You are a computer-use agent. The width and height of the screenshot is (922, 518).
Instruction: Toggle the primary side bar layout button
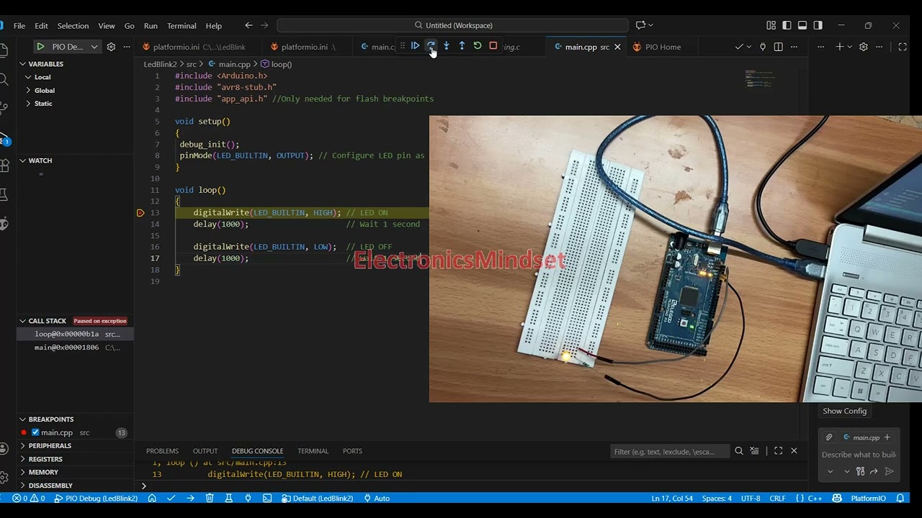787,25
